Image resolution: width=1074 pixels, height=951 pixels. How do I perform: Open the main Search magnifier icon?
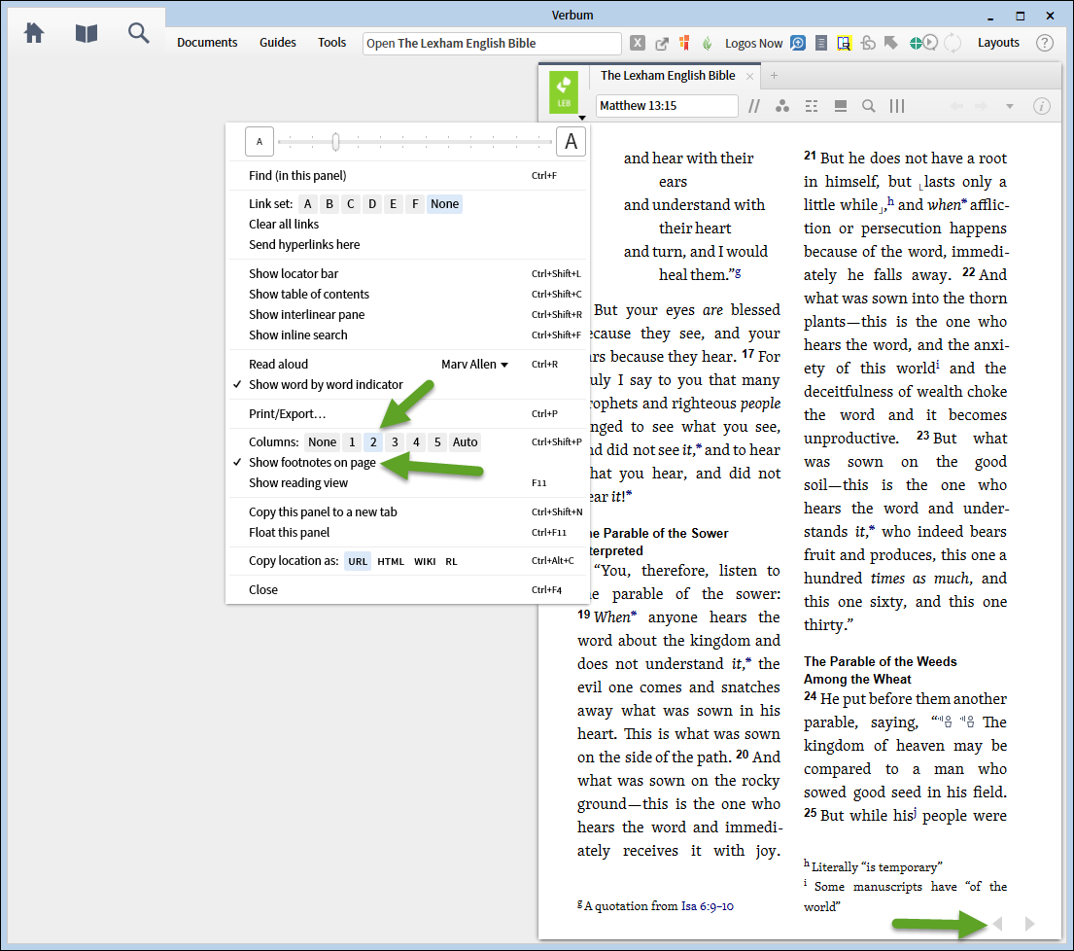(x=138, y=33)
